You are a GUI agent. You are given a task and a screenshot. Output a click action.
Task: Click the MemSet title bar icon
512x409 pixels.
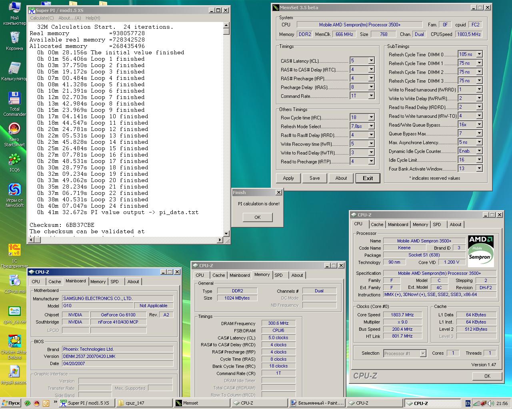(x=276, y=8)
